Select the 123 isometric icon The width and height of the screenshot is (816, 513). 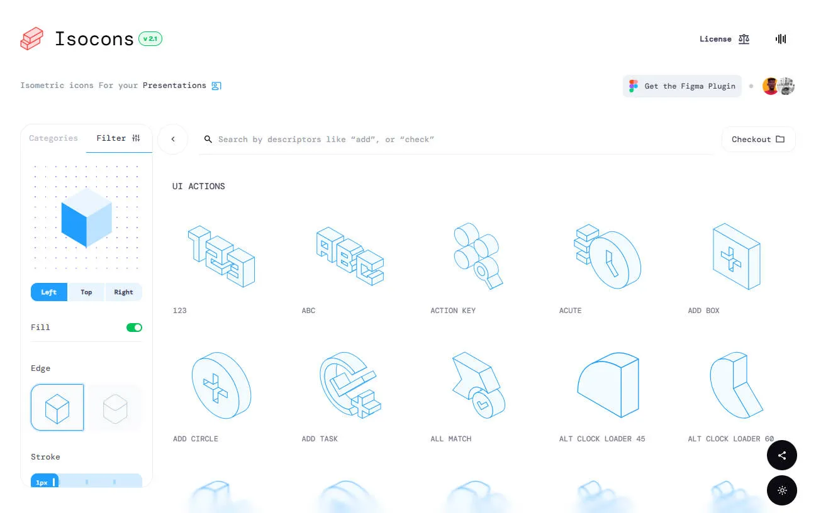pos(221,256)
